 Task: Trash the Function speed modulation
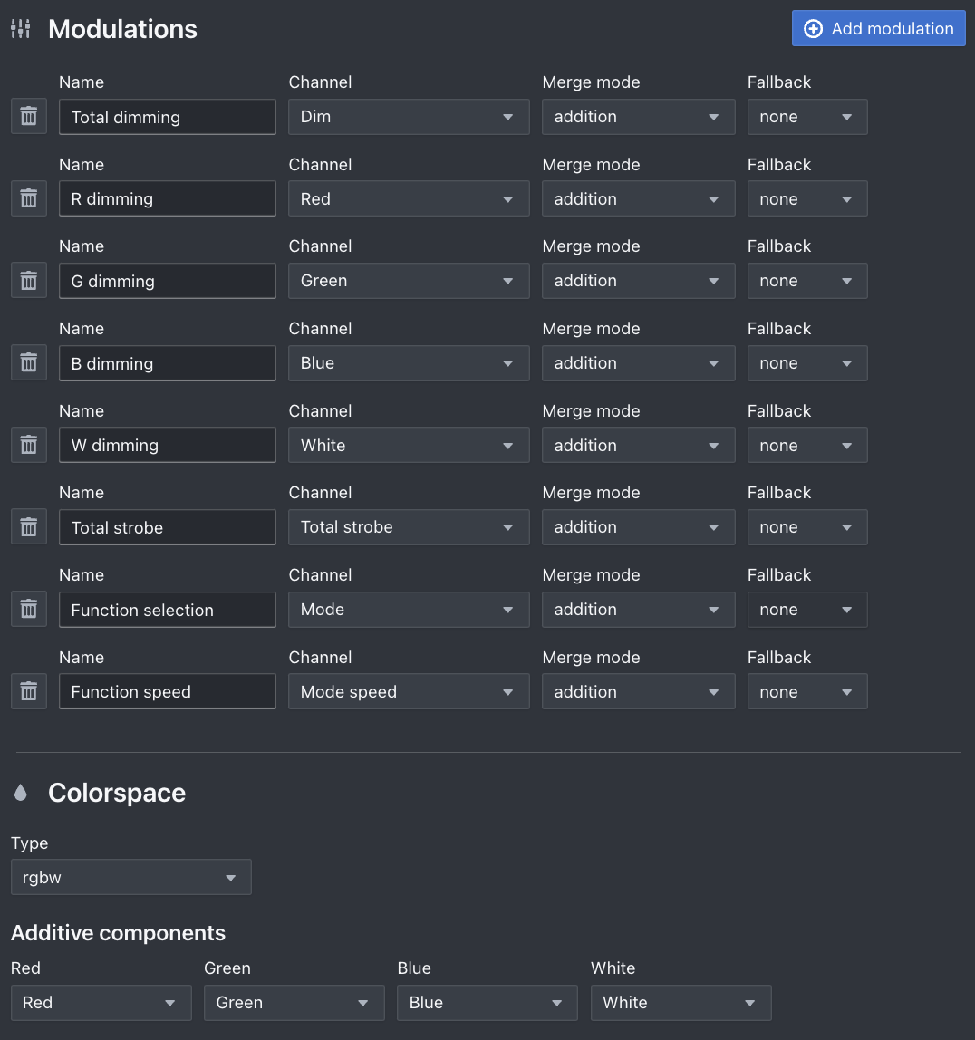click(x=29, y=691)
